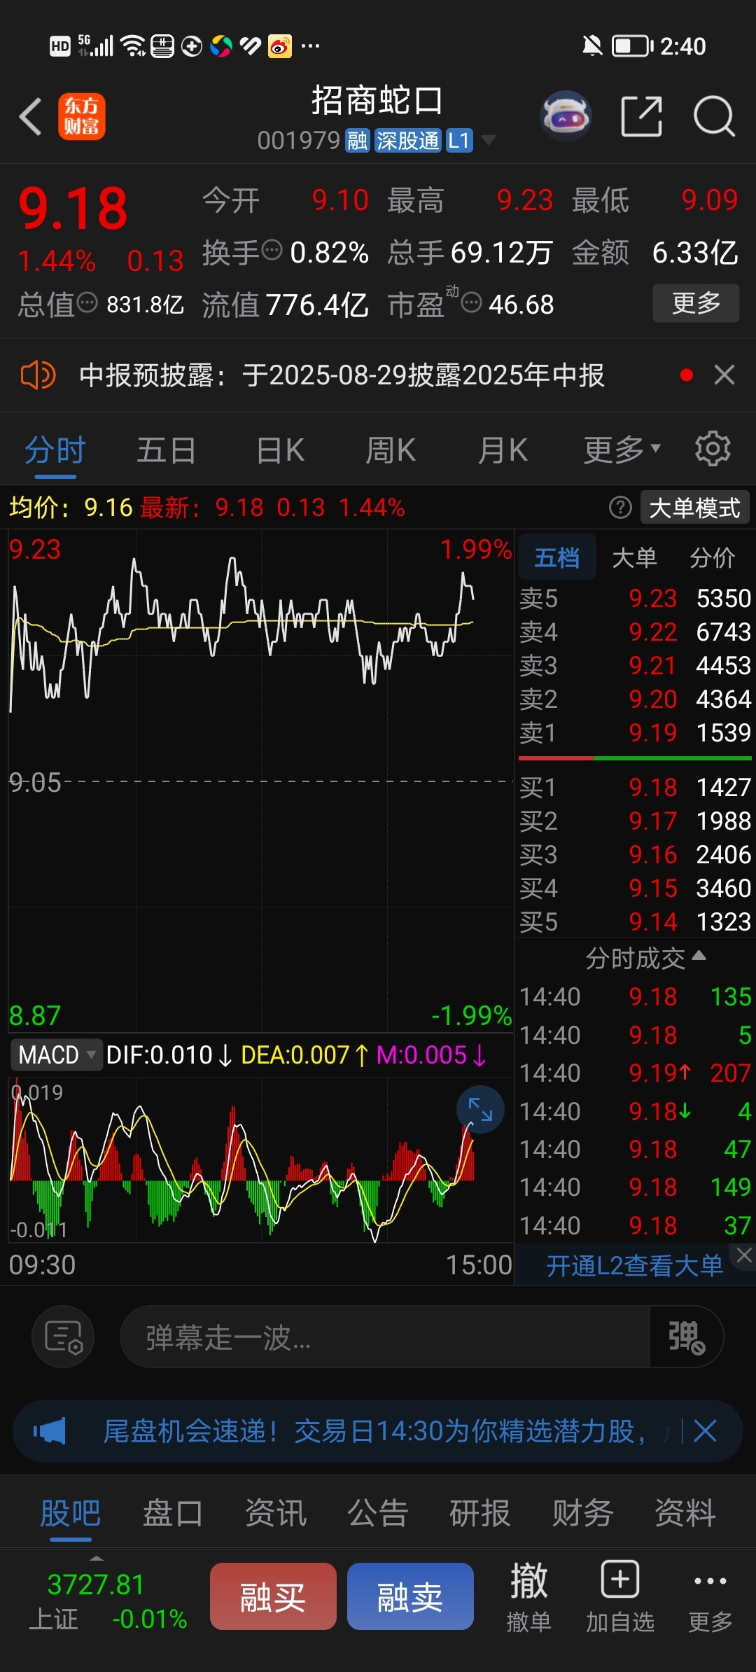
Task: Dismiss the 中报预披露 notice
Action: point(724,375)
